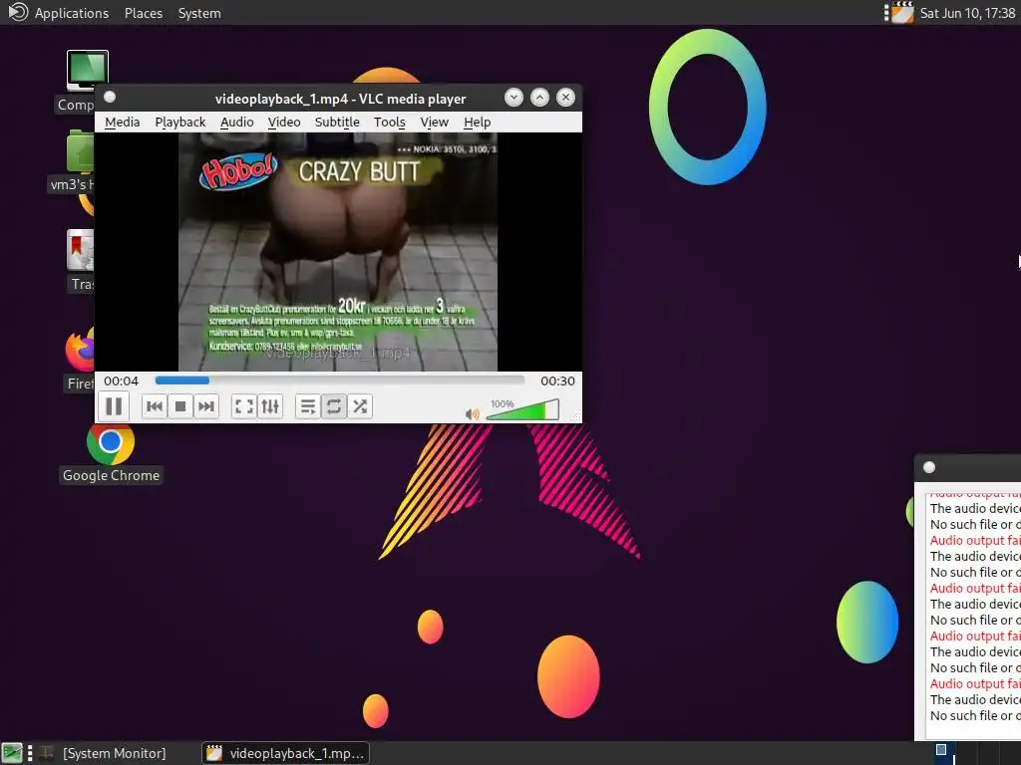Click show desktop icon in bottom panel

coord(12,753)
